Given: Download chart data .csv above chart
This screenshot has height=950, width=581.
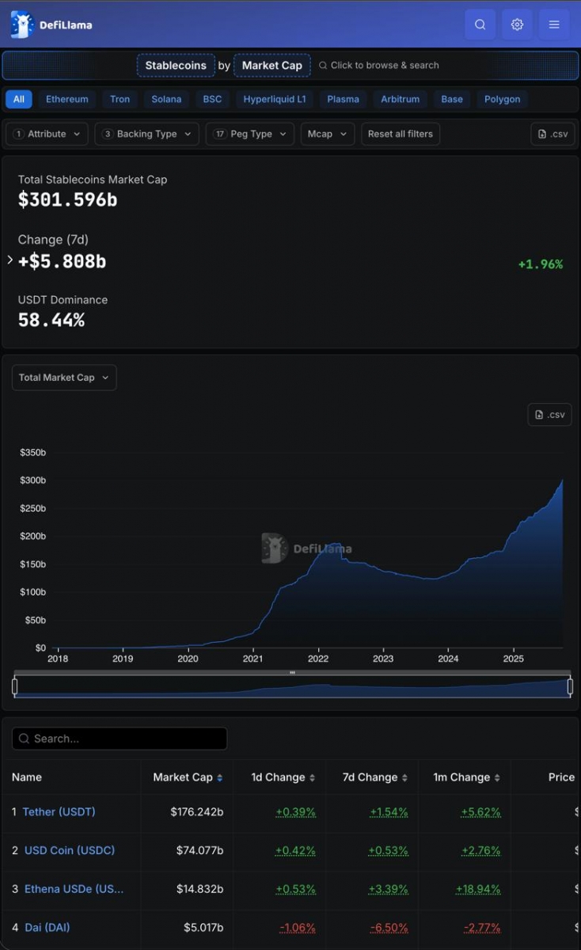Looking at the screenshot, I should [549, 415].
